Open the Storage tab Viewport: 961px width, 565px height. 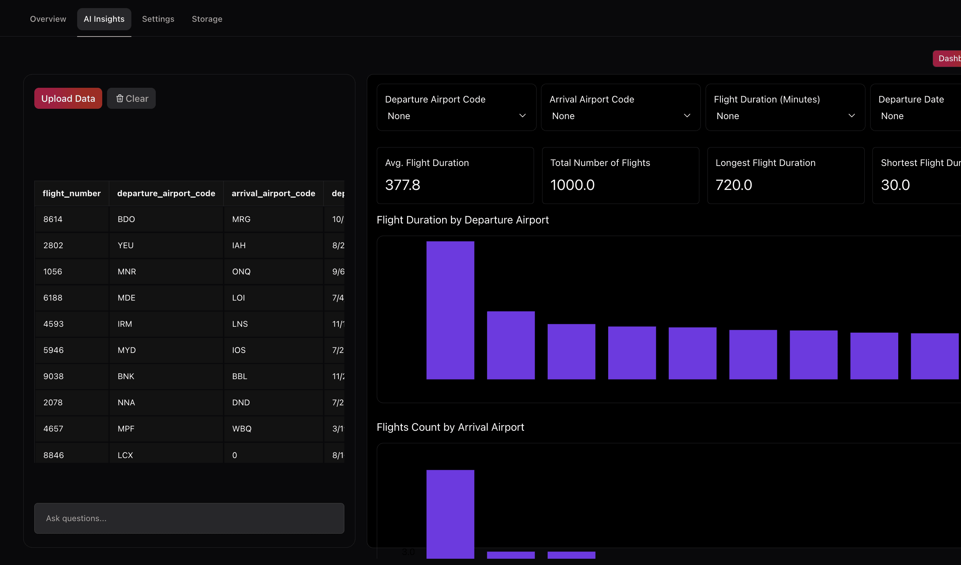point(207,19)
